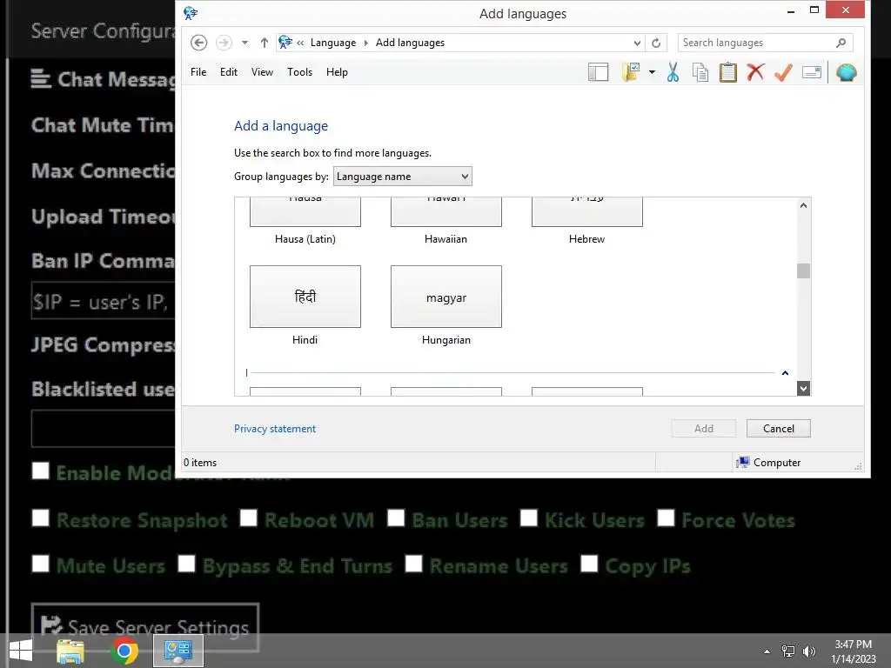
Task: Go up one level arrow
Action: [x=265, y=43]
